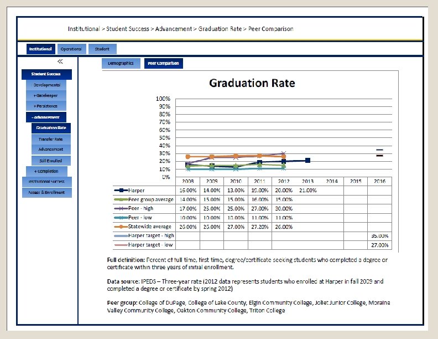Screen dimensions: 438x339
Task: Click the Harper target - high legend marker
Action: tap(121, 236)
